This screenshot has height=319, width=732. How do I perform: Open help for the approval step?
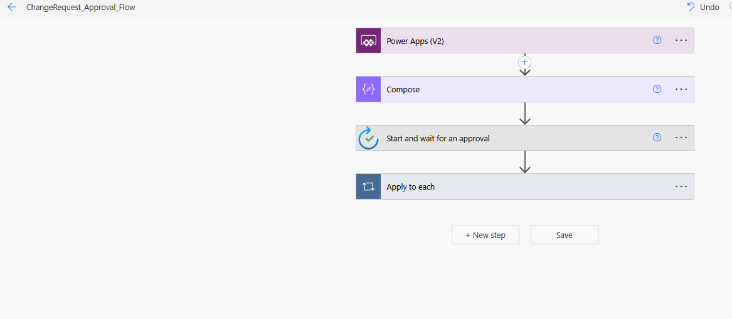click(657, 138)
